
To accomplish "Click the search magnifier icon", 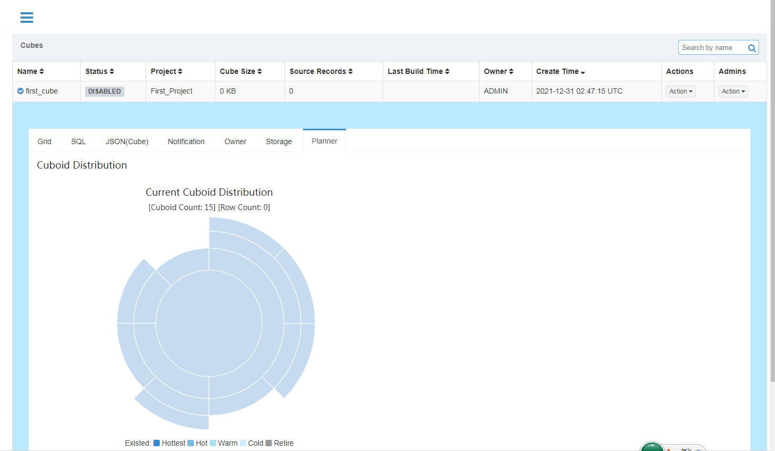I will (x=752, y=48).
